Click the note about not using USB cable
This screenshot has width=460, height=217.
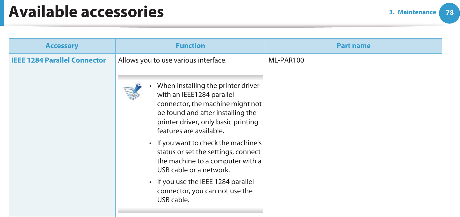click(205, 191)
